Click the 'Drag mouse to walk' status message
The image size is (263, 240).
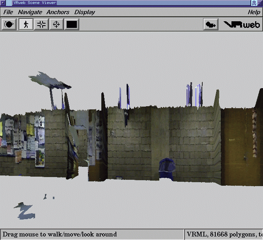60,234
